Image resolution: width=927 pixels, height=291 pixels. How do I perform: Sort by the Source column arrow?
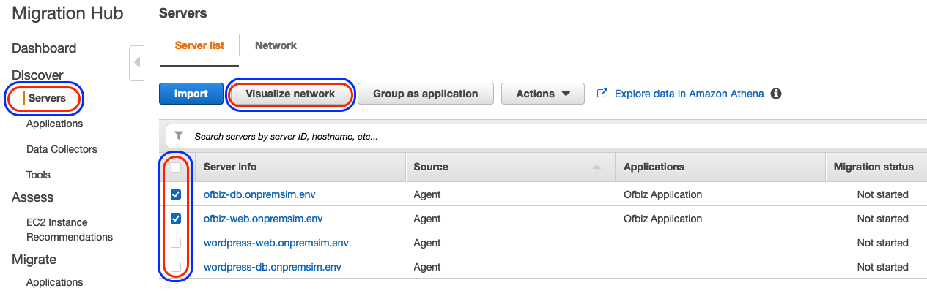pos(597,167)
